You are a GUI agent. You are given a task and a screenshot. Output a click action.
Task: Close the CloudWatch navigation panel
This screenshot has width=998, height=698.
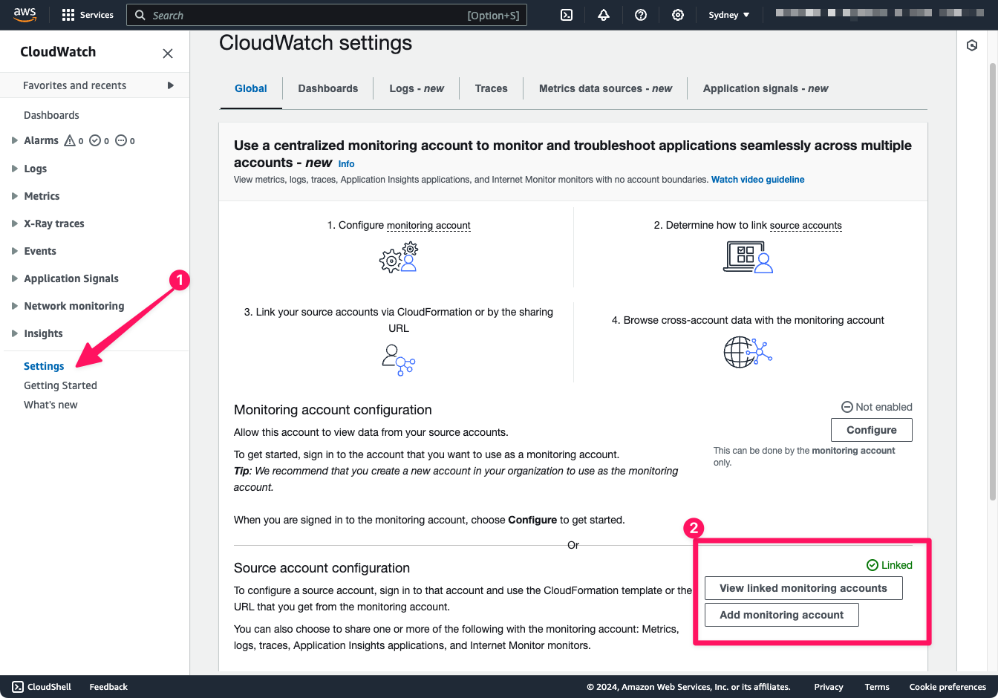[168, 53]
